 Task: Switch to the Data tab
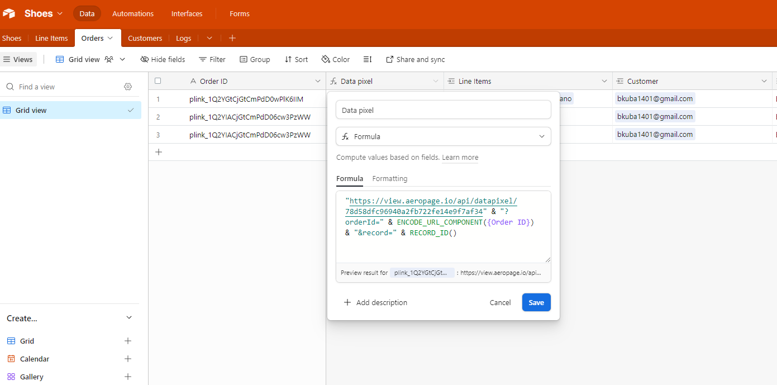[87, 13]
